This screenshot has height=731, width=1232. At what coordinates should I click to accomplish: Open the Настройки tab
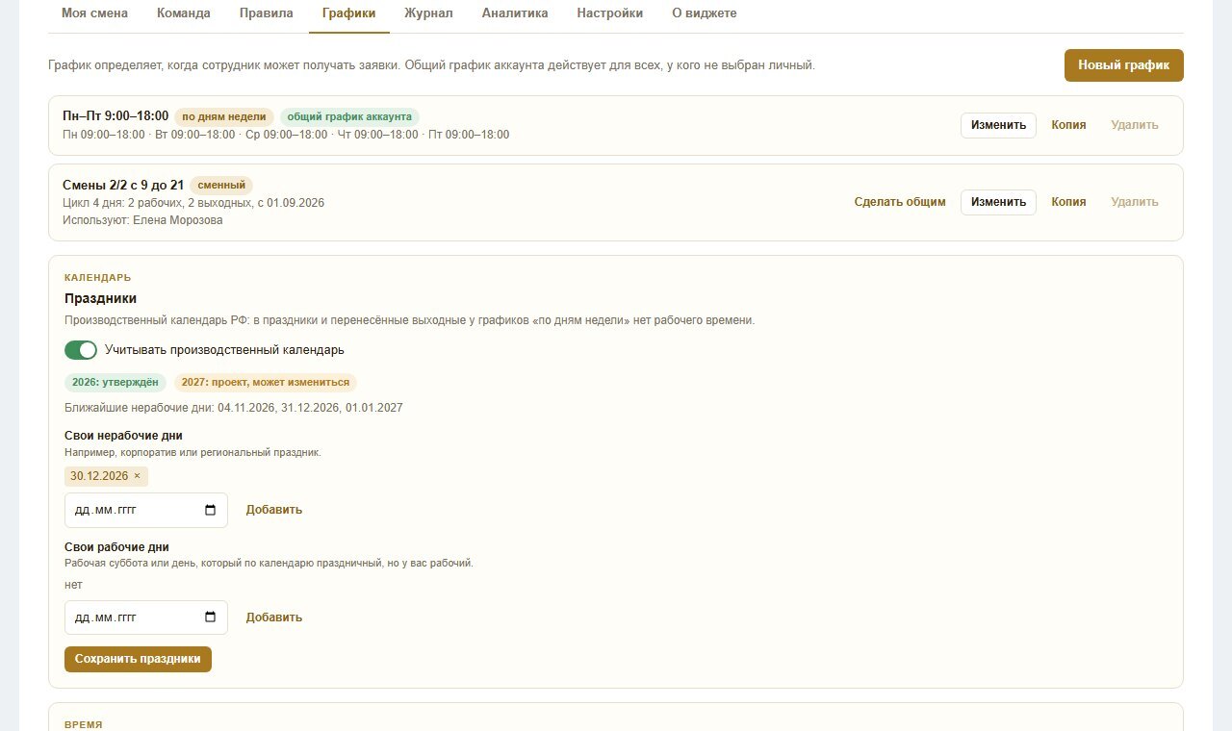point(610,13)
